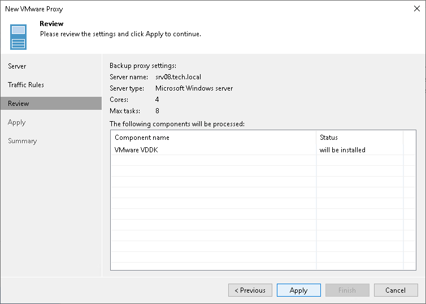Click the 'Server type:' label
The width and height of the screenshot is (426, 304).
pos(127,88)
